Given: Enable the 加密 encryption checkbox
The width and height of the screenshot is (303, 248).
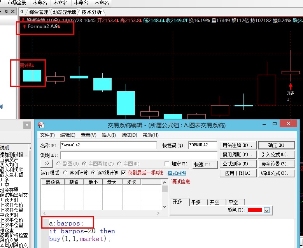Looking at the screenshot, I should click(x=167, y=164).
